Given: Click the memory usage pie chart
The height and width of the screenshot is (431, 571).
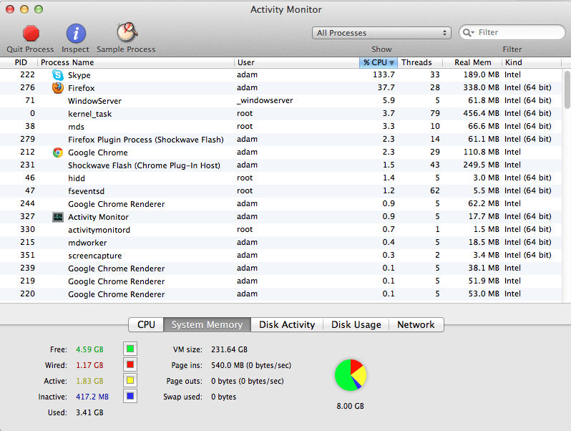Looking at the screenshot, I should [x=351, y=375].
